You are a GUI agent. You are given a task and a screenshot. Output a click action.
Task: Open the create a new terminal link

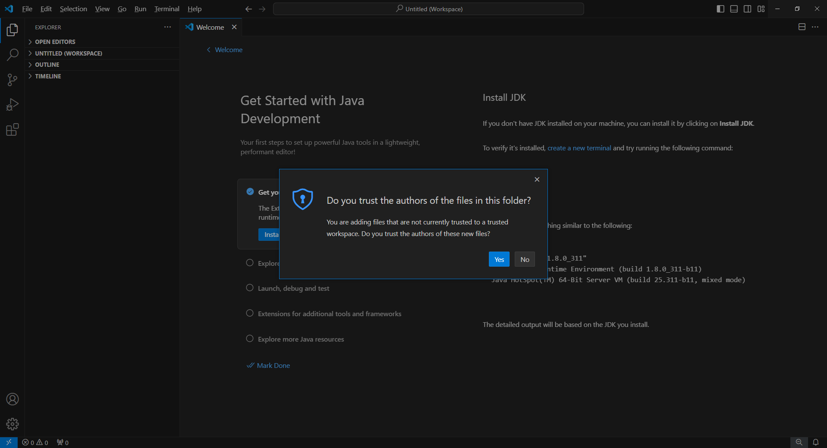578,148
